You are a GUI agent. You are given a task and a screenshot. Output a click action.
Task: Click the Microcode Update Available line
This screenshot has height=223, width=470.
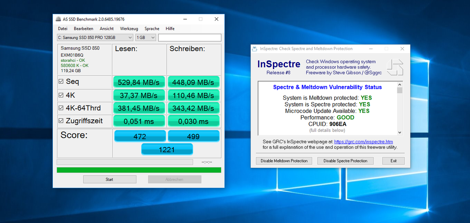(327, 111)
